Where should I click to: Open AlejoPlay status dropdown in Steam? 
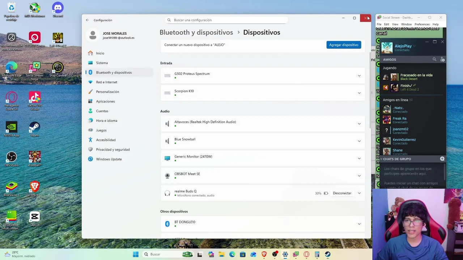(414, 46)
